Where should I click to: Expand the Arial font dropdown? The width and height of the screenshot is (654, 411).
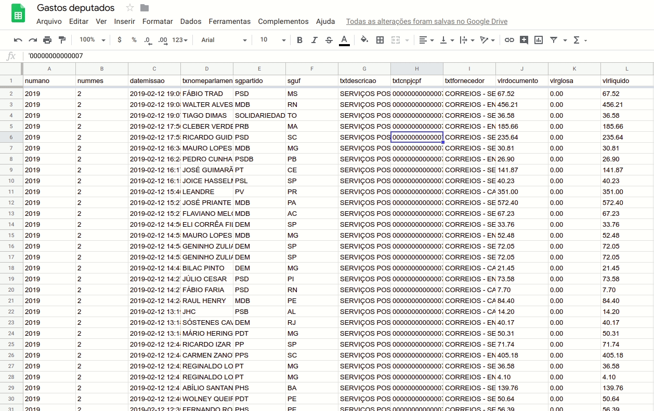(224, 40)
